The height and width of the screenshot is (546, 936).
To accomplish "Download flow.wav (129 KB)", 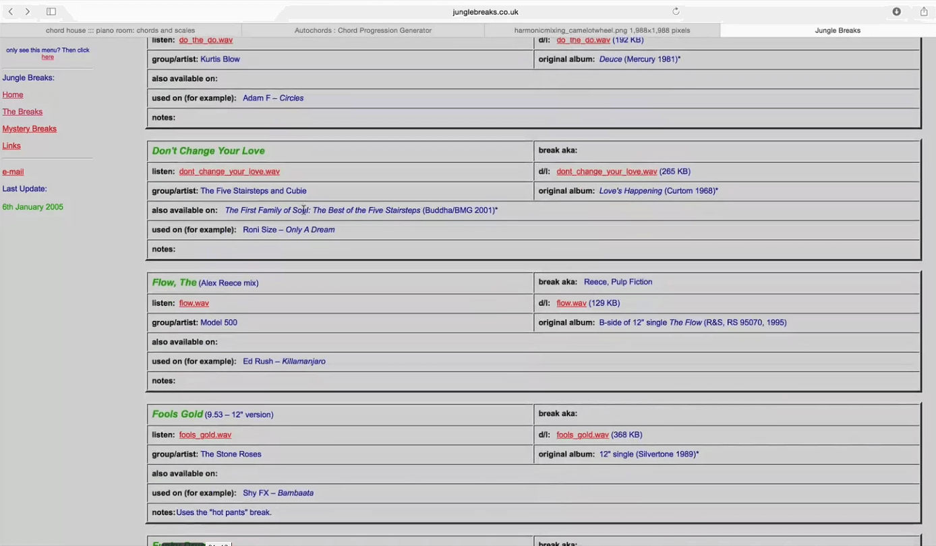I will tap(571, 303).
